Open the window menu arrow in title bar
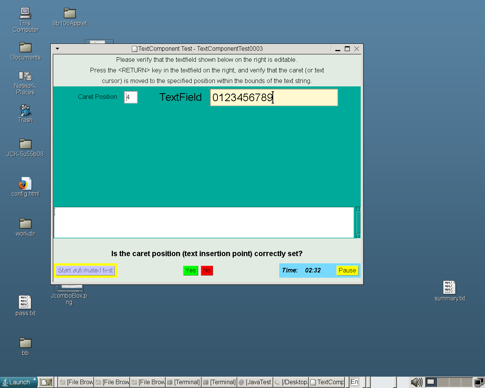485x388 pixels. (57, 49)
